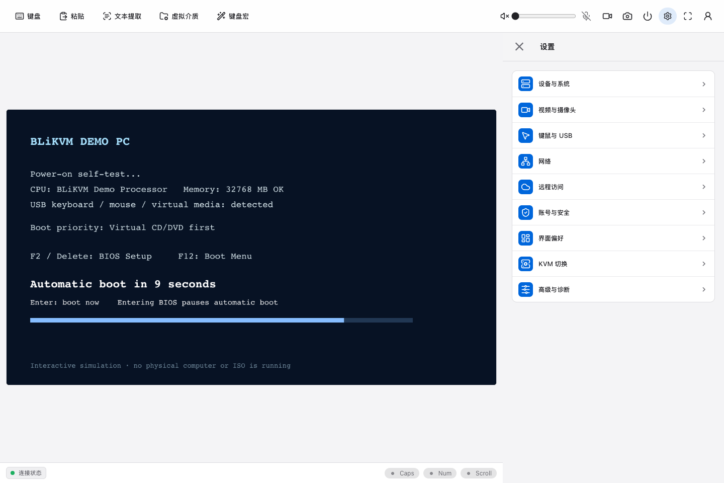Viewport: 724px width, 483px height.
Task: Open the 键鼠与 USB settings row
Action: pos(613,135)
